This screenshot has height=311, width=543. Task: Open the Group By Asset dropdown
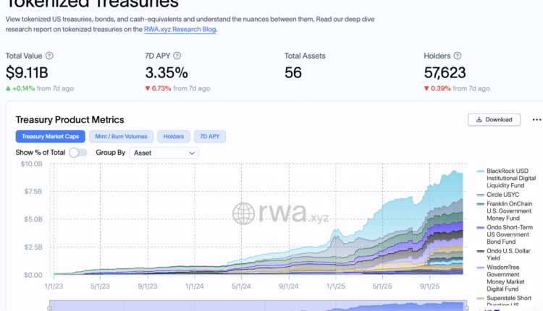tap(164, 153)
